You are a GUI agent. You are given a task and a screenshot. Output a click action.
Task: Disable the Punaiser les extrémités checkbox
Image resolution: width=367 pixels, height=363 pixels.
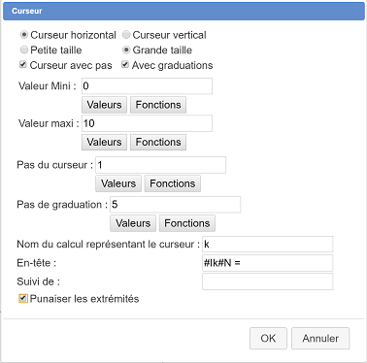[x=22, y=298]
